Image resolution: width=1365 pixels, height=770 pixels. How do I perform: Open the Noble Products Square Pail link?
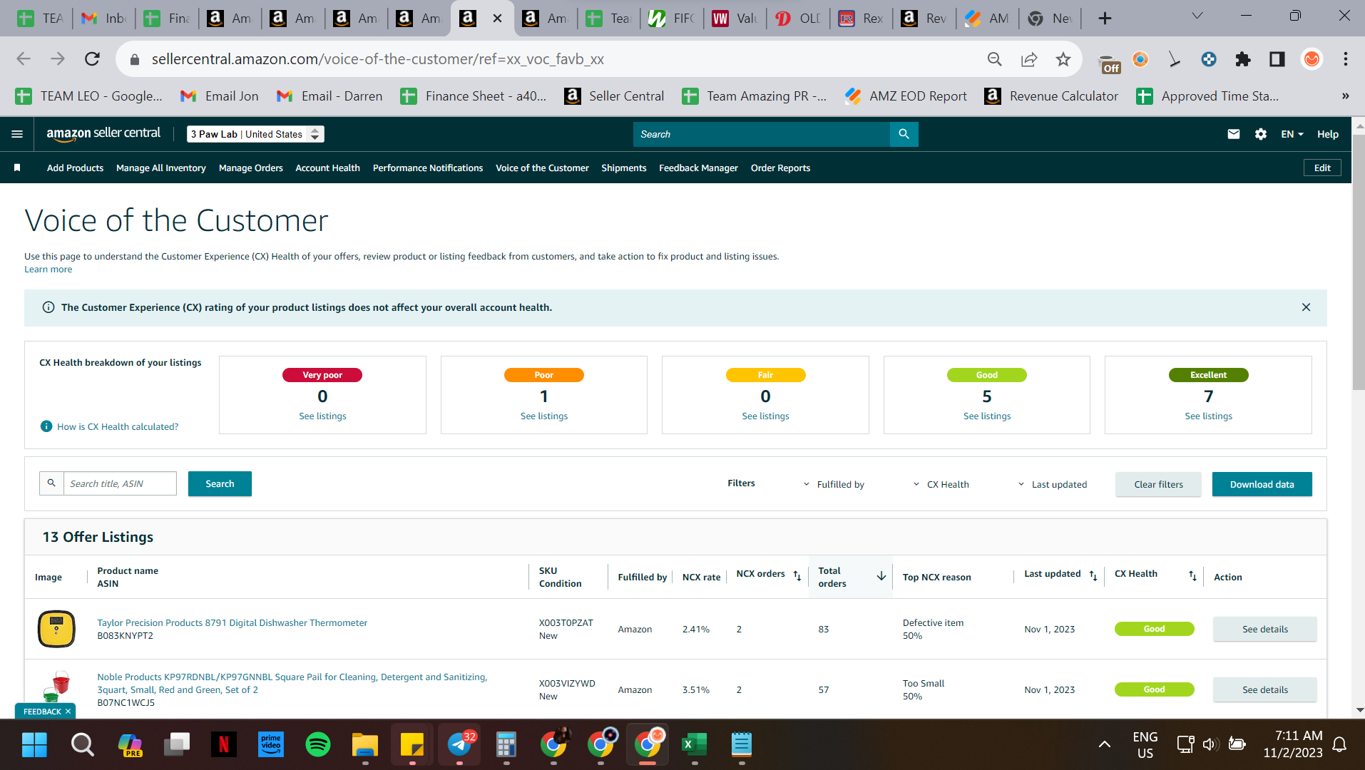click(292, 683)
